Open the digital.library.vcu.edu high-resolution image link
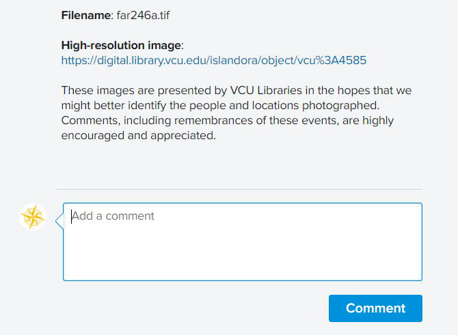 214,60
